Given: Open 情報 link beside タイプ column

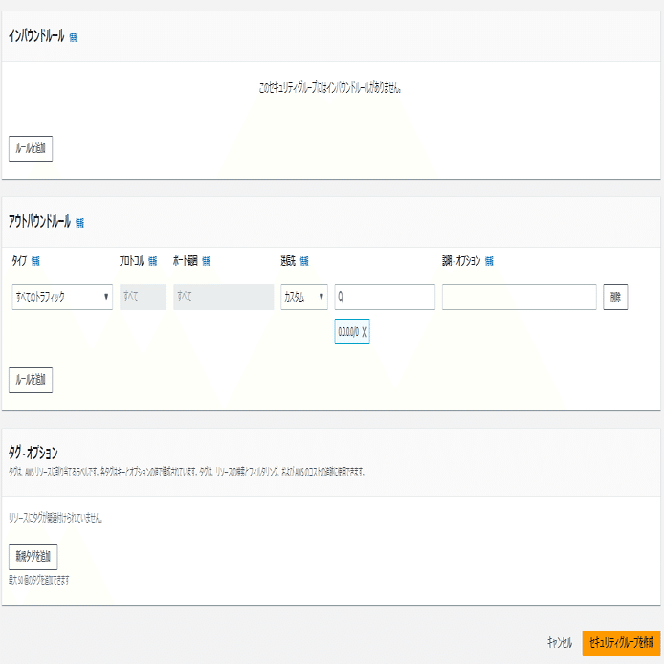Looking at the screenshot, I should point(35,262).
